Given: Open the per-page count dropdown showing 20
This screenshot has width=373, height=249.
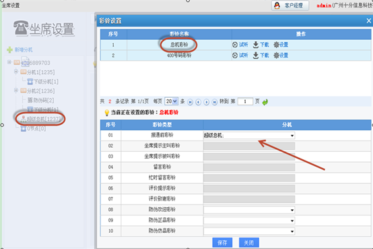Looking at the screenshot, I should (x=172, y=101).
